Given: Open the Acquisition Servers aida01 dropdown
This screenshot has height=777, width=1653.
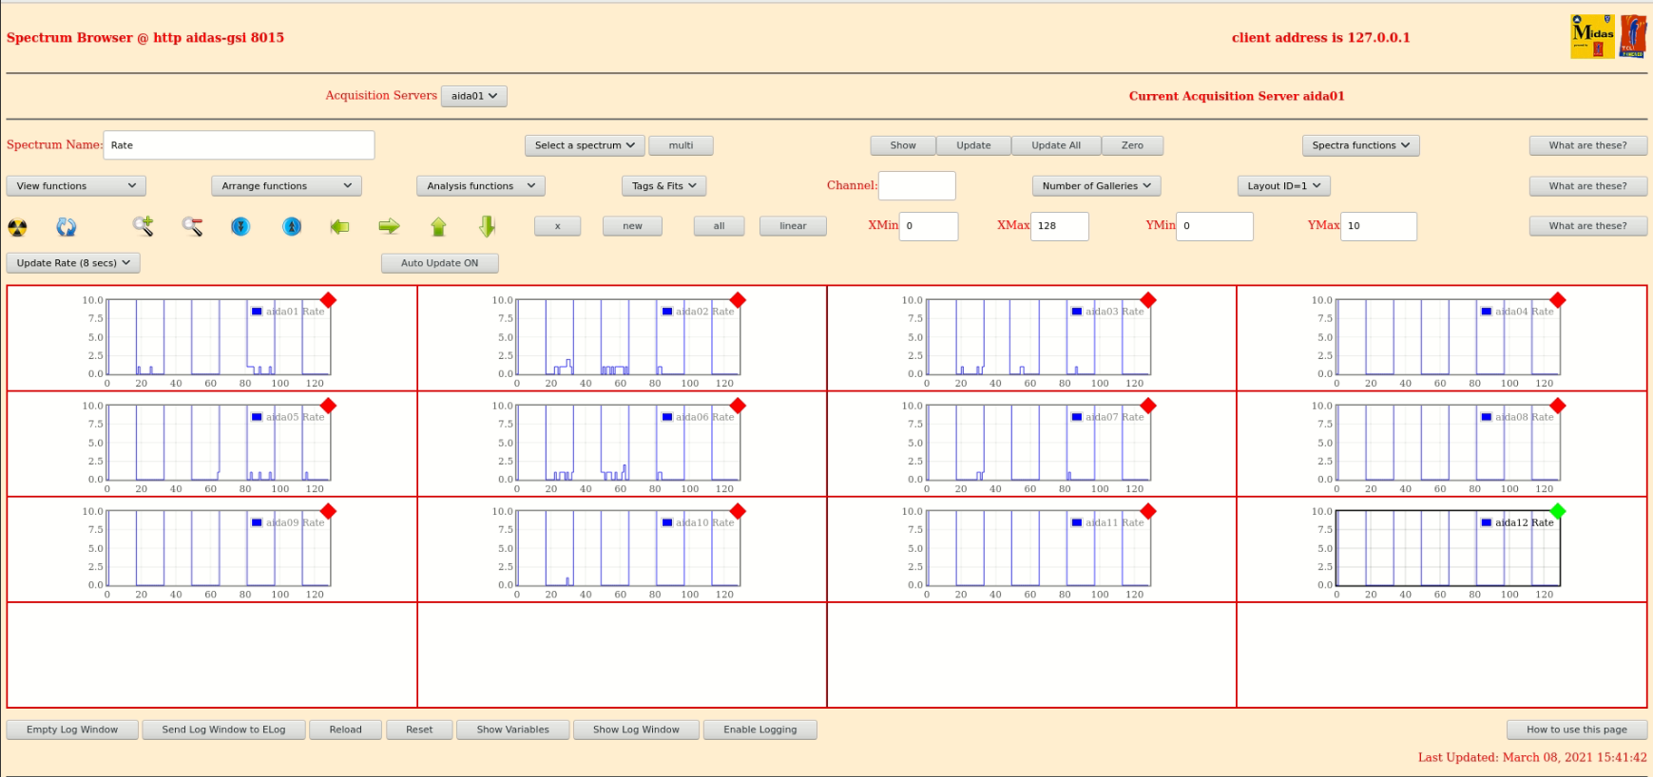Looking at the screenshot, I should click(x=473, y=96).
